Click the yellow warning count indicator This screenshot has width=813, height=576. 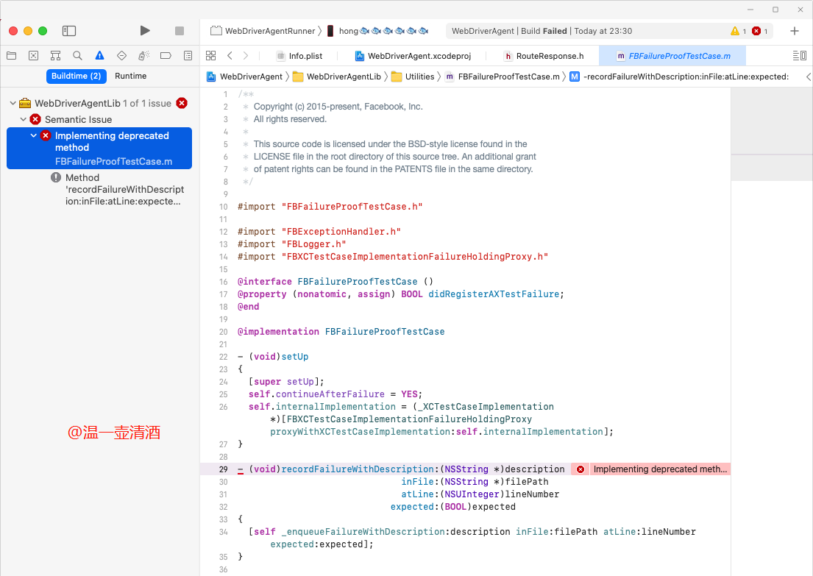coord(739,31)
